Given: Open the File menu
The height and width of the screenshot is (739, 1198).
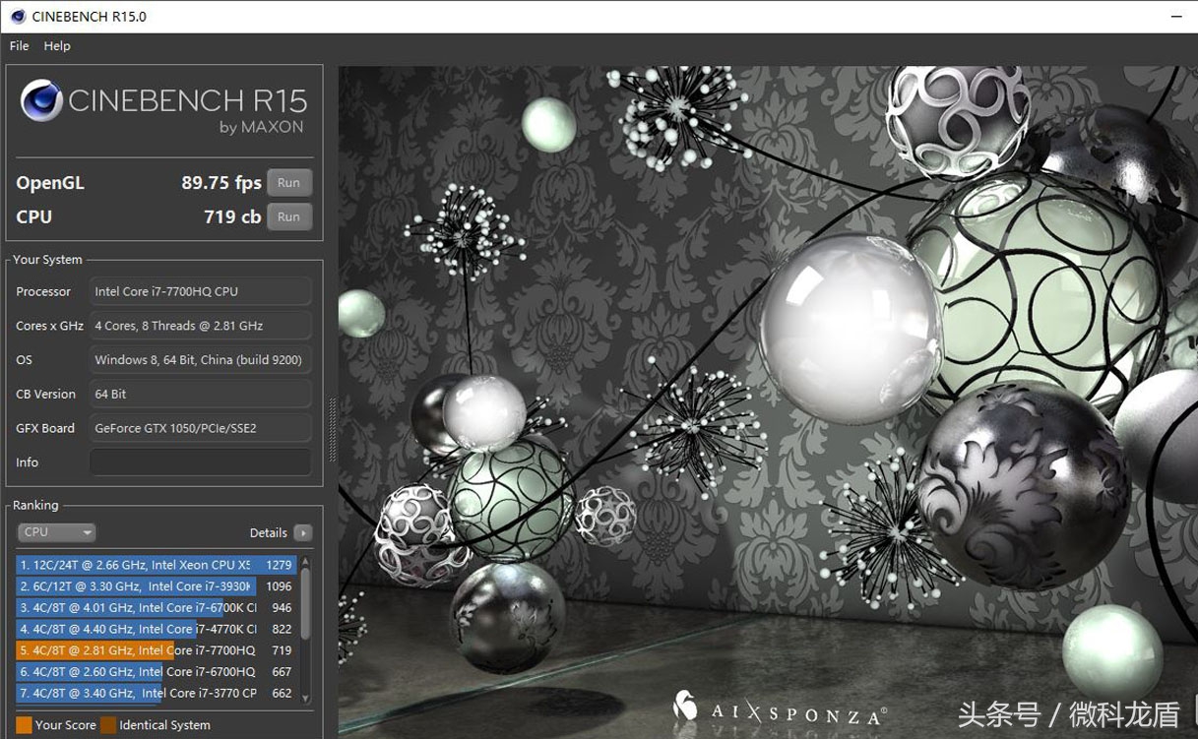Looking at the screenshot, I should pyautogui.click(x=19, y=46).
